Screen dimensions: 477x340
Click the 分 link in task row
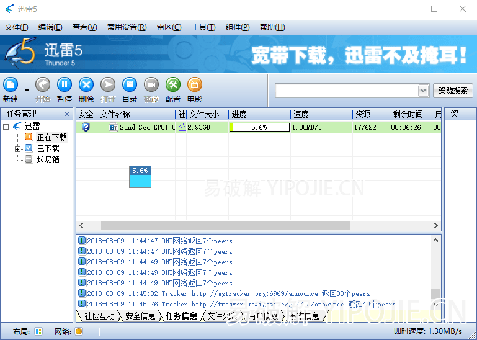click(182, 127)
